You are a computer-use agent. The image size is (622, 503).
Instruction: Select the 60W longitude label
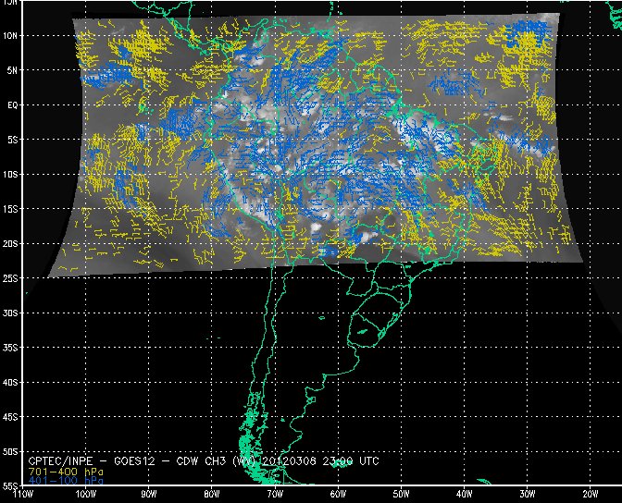(x=339, y=495)
